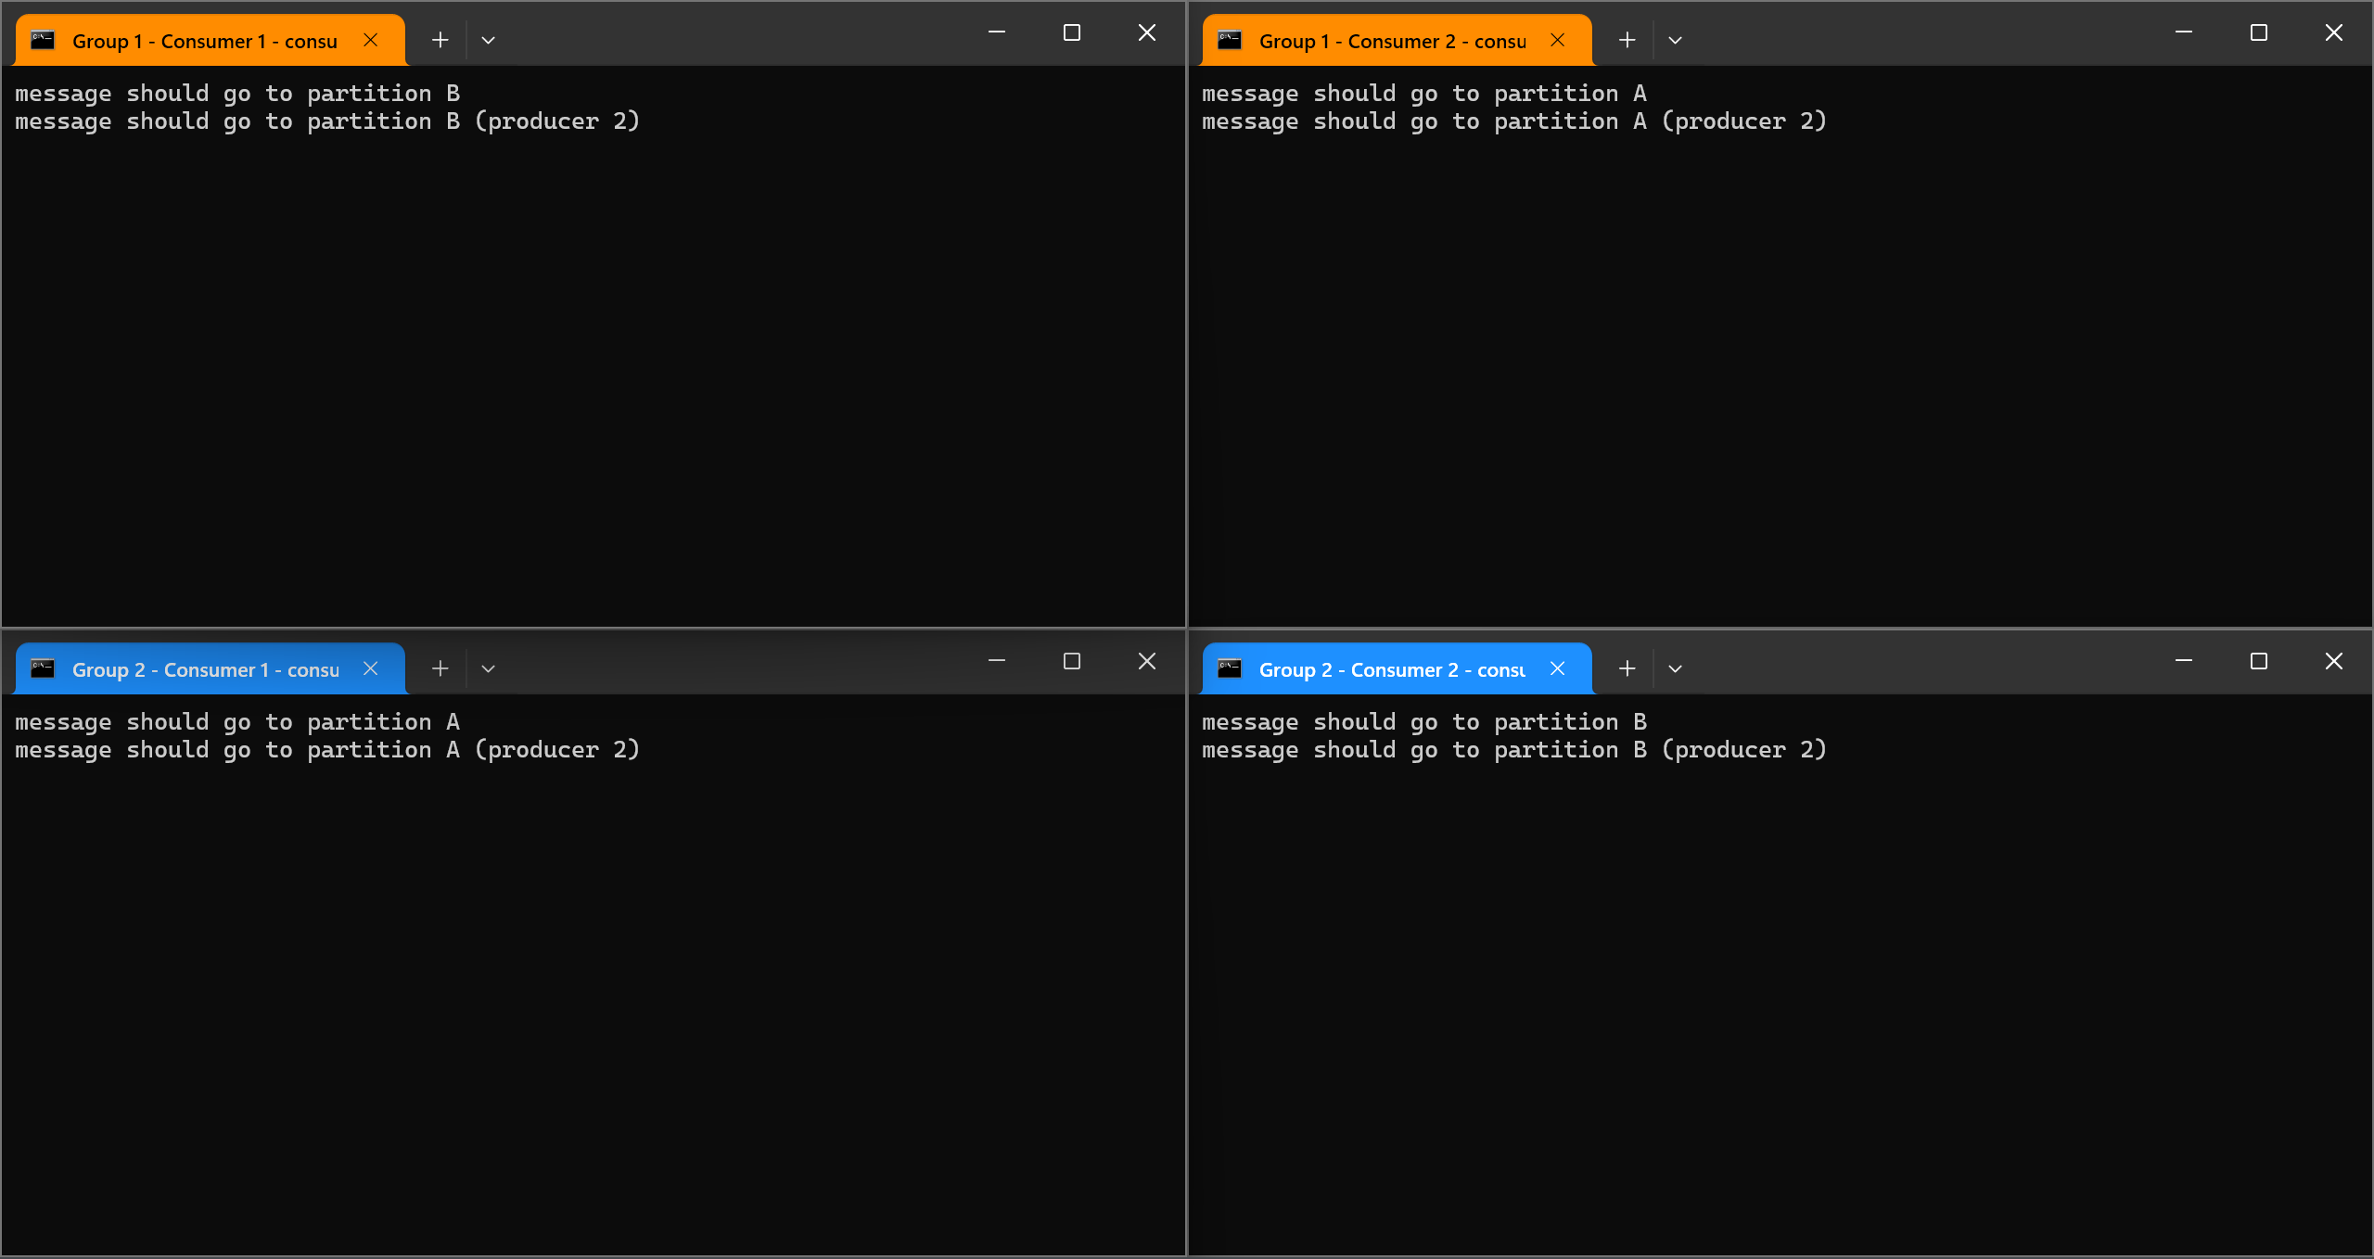
Task: Click first 'partition A' line in Group 2 Consumer 1
Action: coord(237,722)
